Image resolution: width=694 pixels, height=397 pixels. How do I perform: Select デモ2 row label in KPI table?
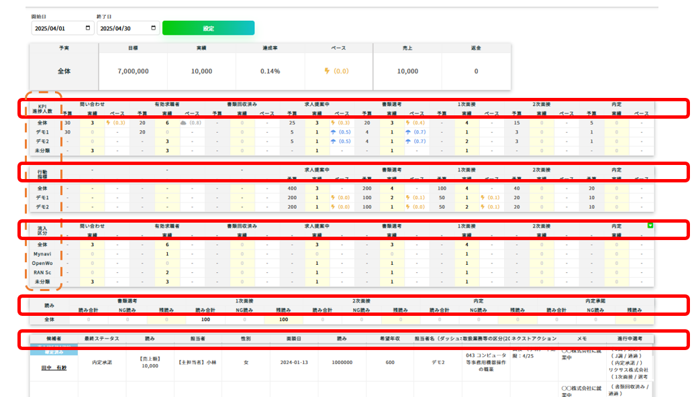click(42, 141)
